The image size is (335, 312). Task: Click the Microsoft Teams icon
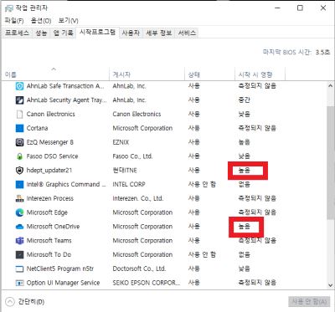[19, 241]
